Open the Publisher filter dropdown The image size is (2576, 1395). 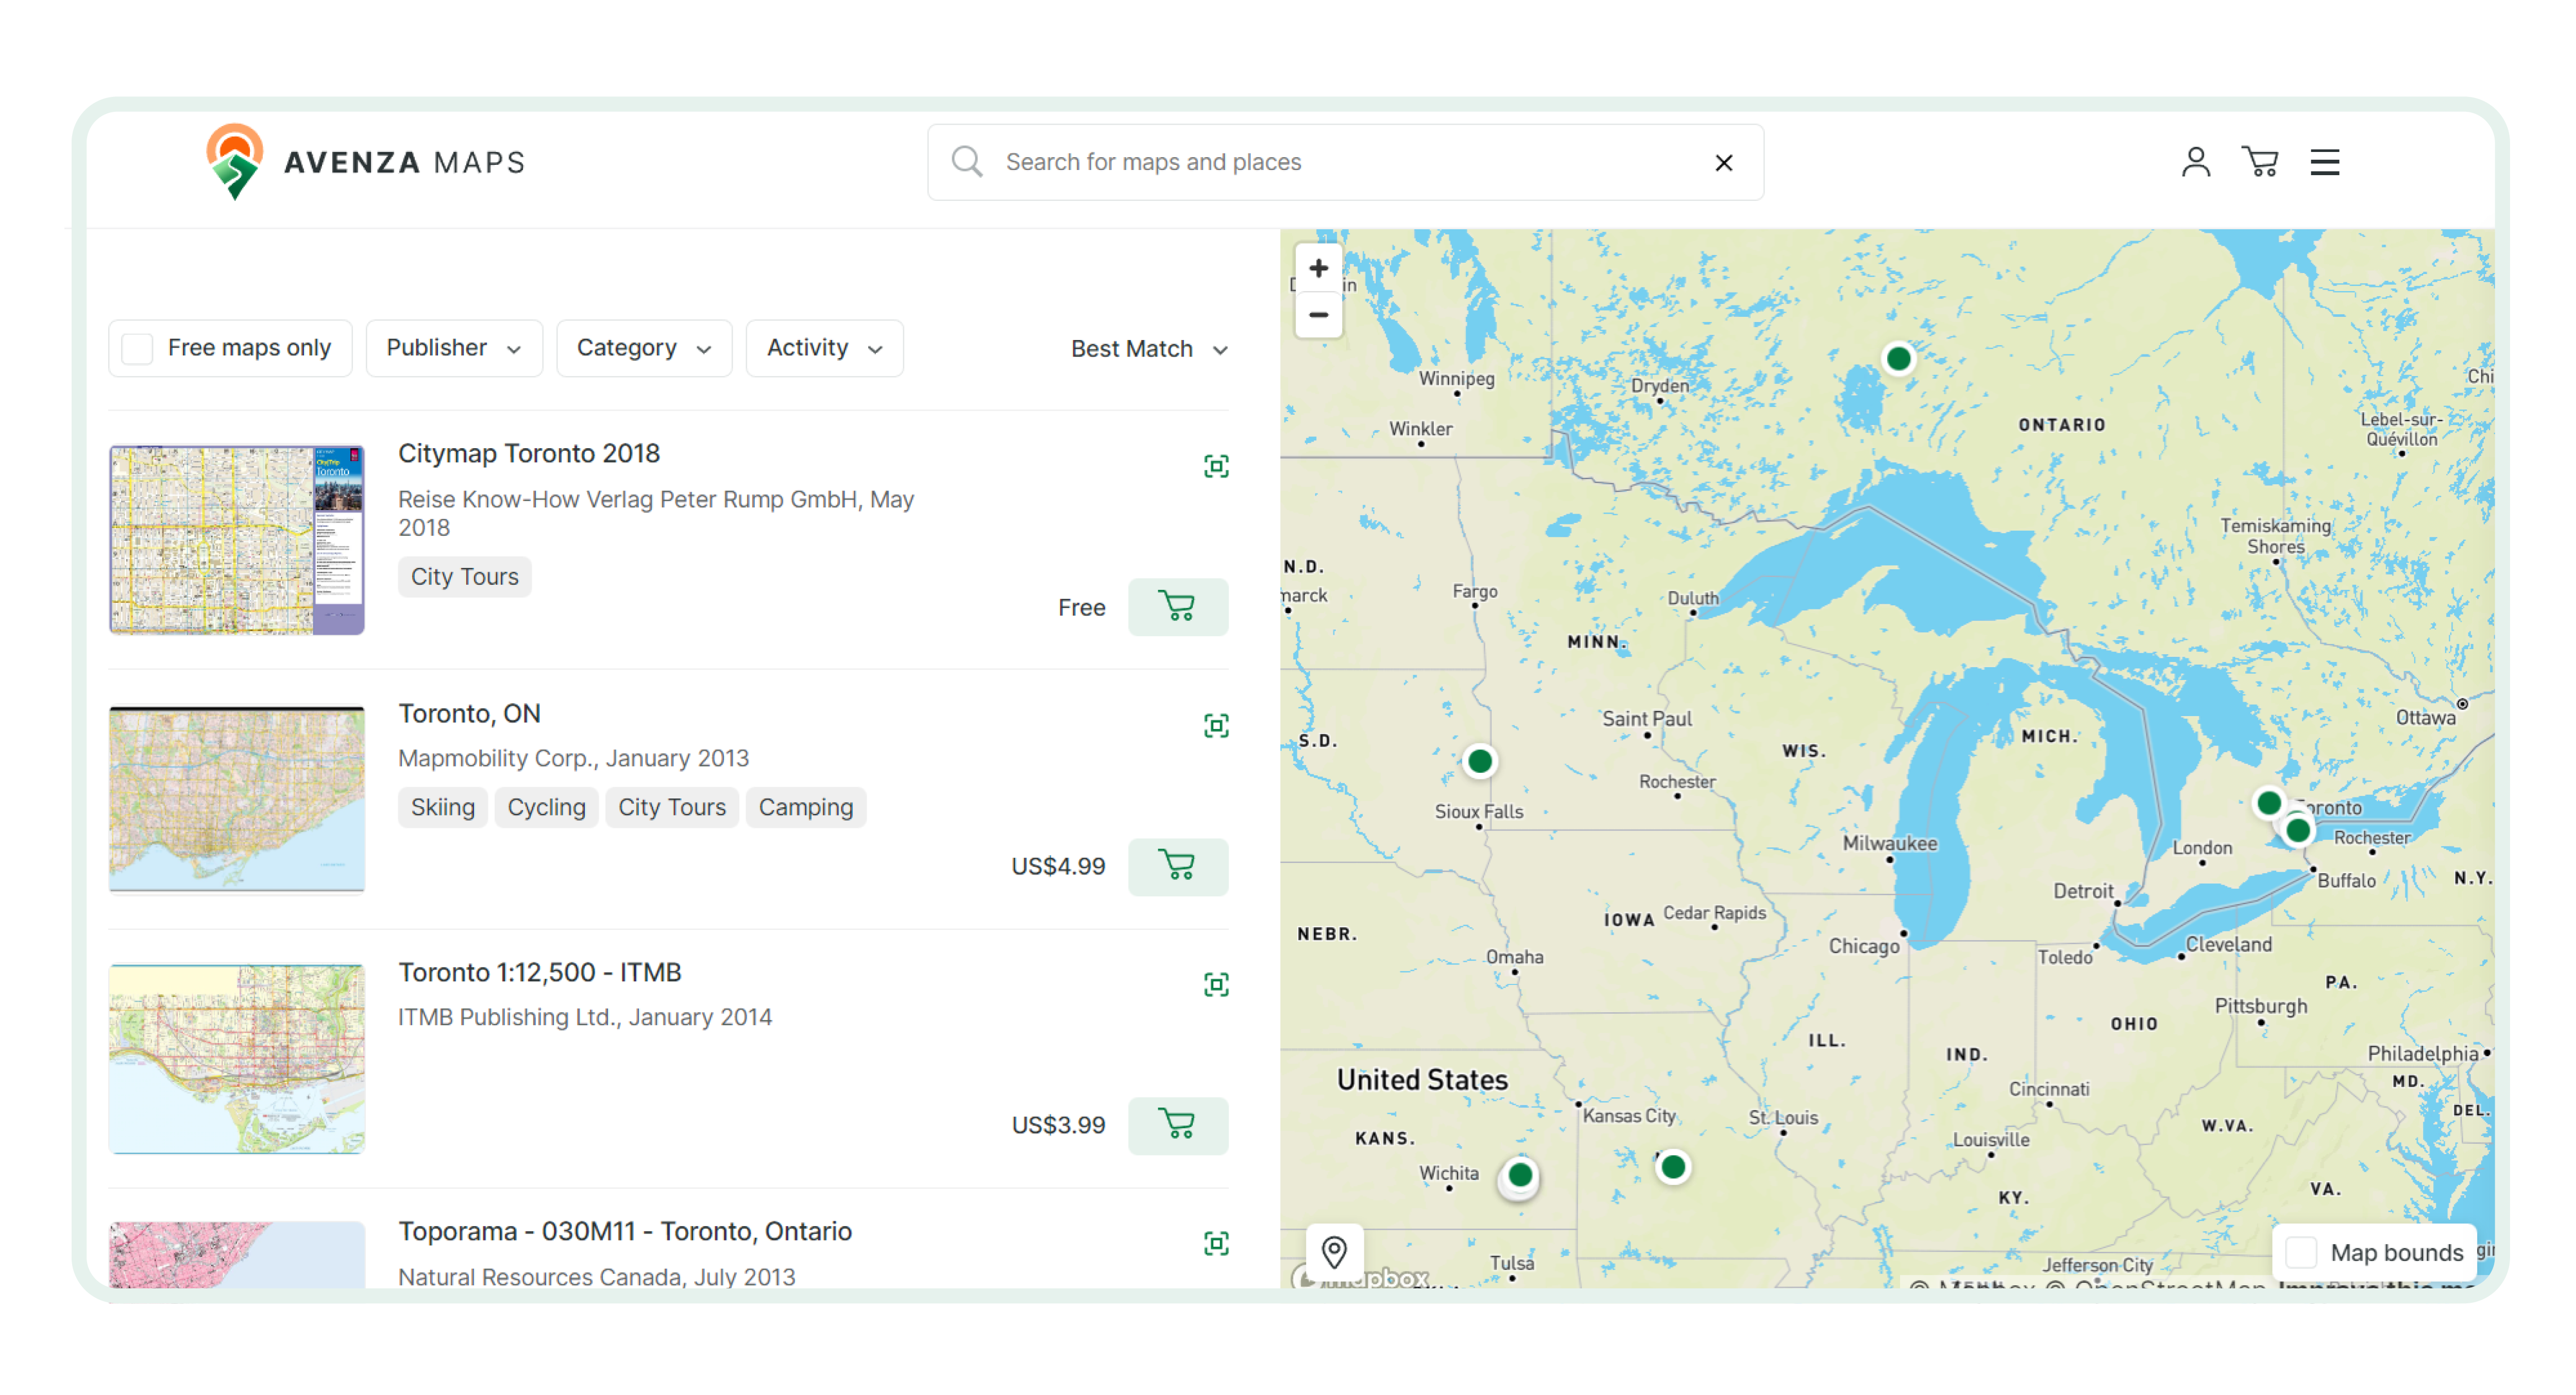(x=454, y=348)
